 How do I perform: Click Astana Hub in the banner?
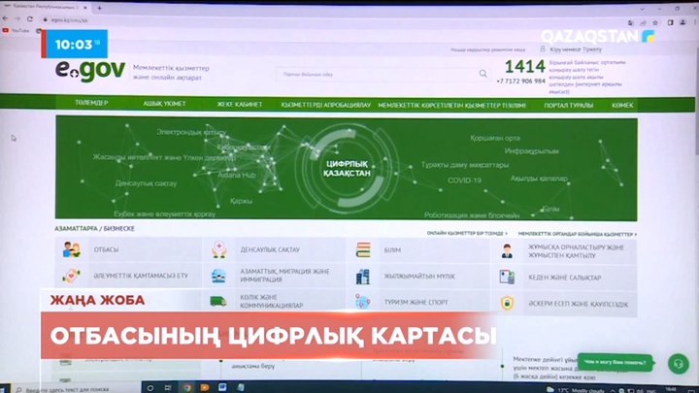[x=236, y=175]
